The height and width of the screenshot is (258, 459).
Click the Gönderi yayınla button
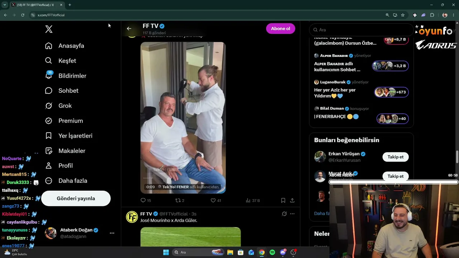click(x=76, y=199)
